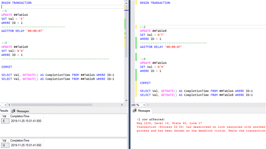This screenshot has width=266, height=149.
Task: Select the Messages tab in right pane
Action: (142, 111)
